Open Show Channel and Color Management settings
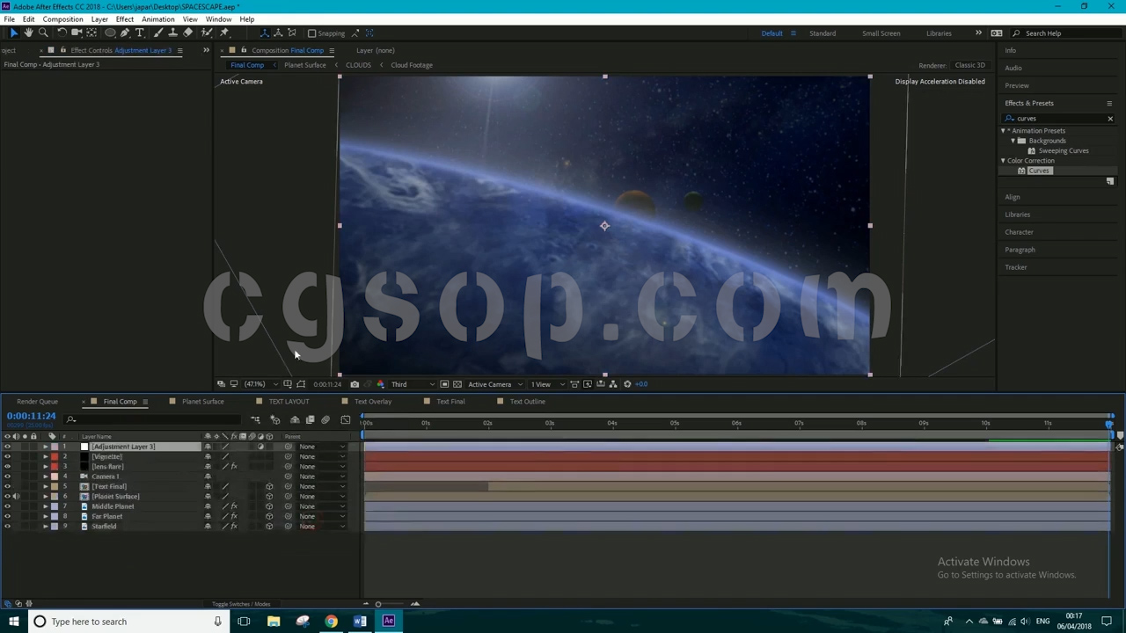 pyautogui.click(x=380, y=384)
